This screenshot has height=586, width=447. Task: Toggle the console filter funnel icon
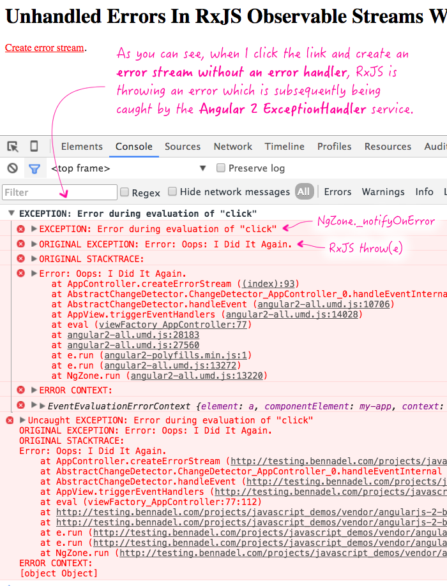pos(34,169)
